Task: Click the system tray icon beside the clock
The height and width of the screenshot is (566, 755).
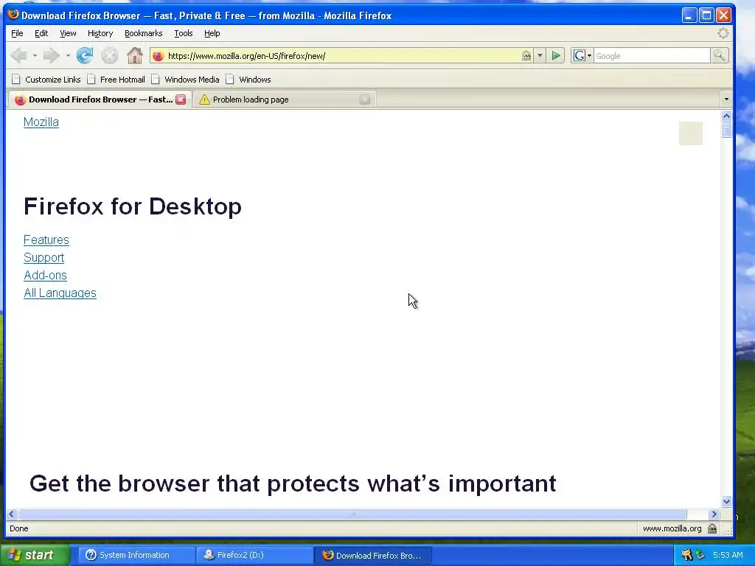Action: pos(700,555)
